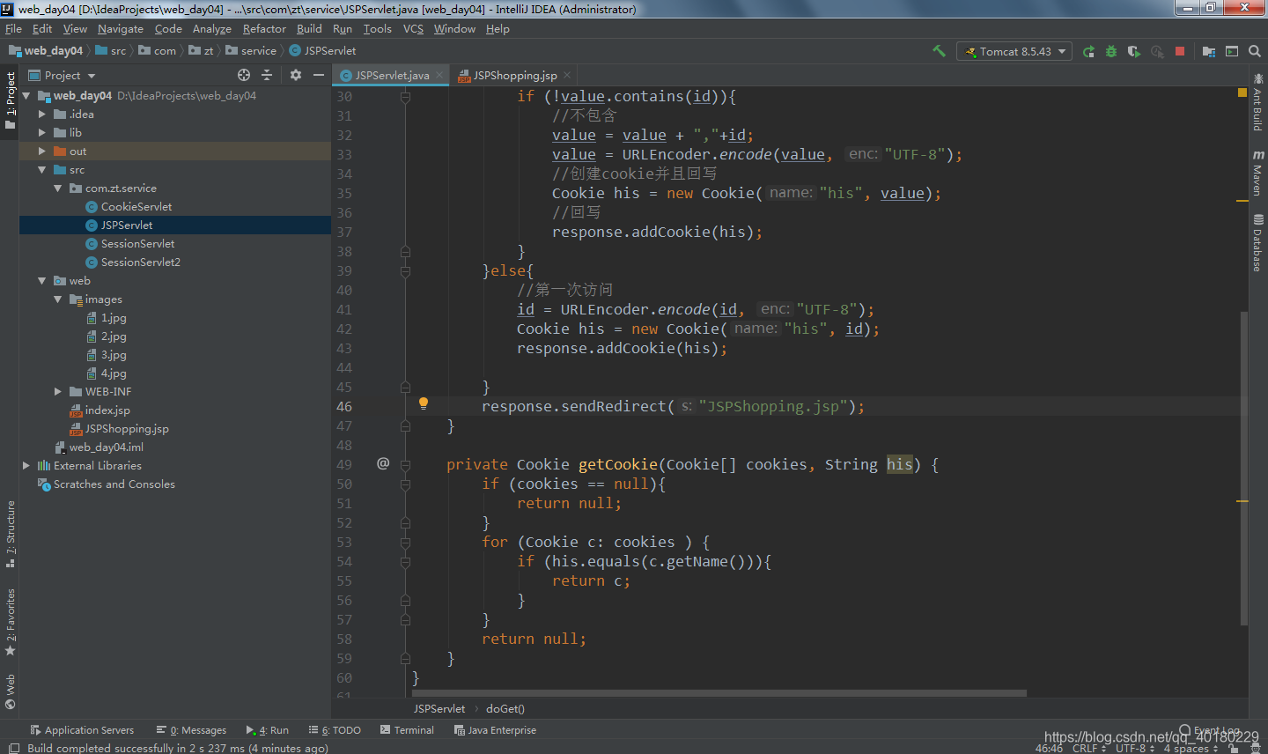Expand the WEB-INF folder
Image resolution: width=1268 pixels, height=754 pixels.
pyautogui.click(x=57, y=391)
